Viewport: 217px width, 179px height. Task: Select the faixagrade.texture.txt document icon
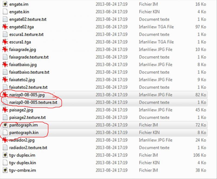click(x=5, y=57)
